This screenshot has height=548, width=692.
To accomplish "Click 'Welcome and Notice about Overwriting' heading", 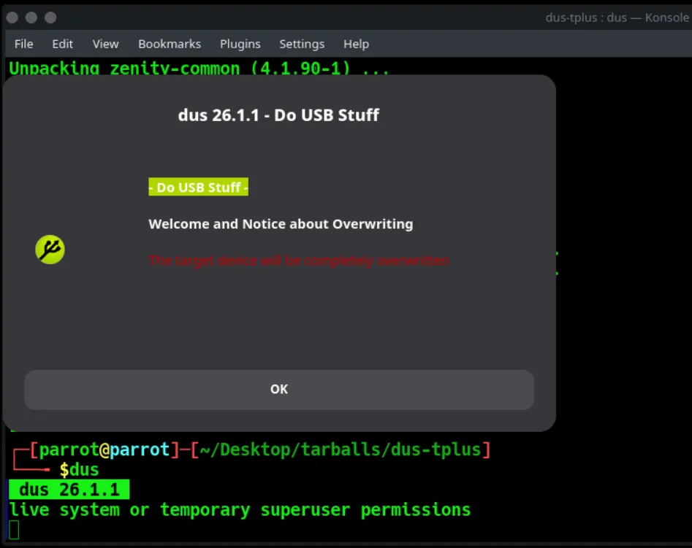I will coord(281,224).
